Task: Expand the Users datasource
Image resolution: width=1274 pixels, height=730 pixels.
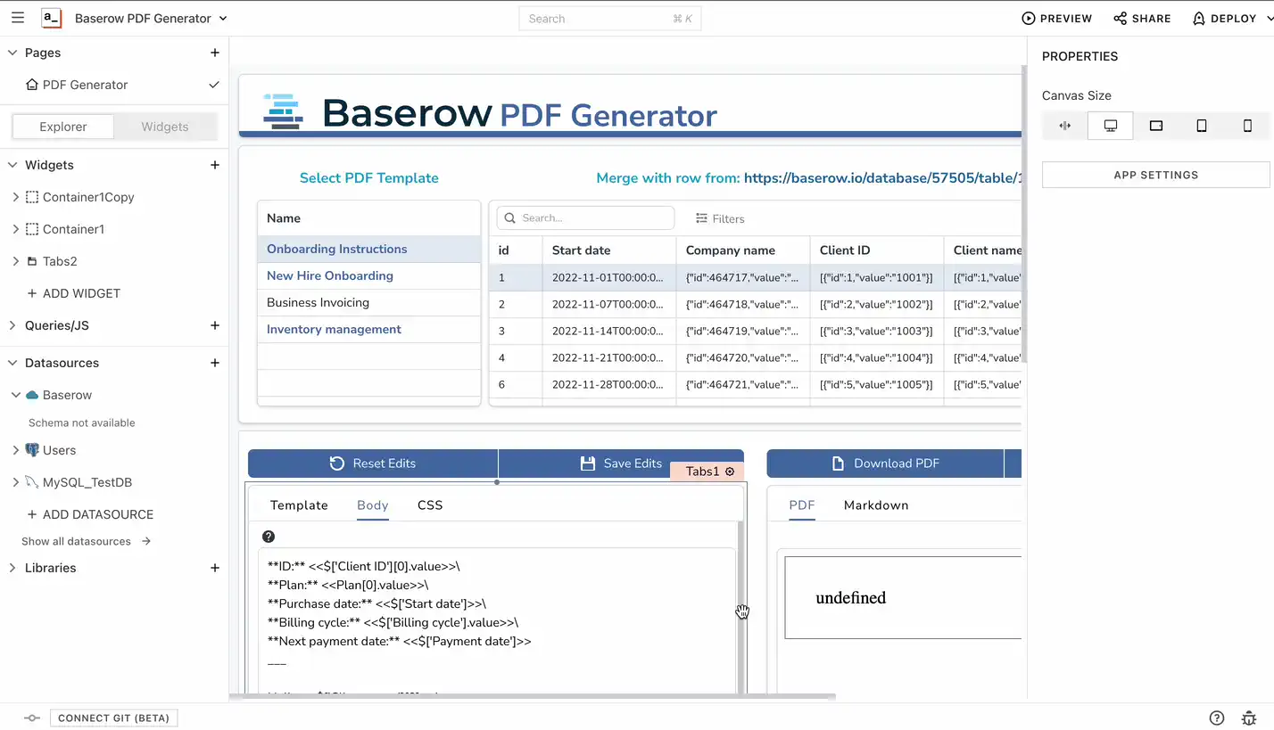Action: click(15, 450)
